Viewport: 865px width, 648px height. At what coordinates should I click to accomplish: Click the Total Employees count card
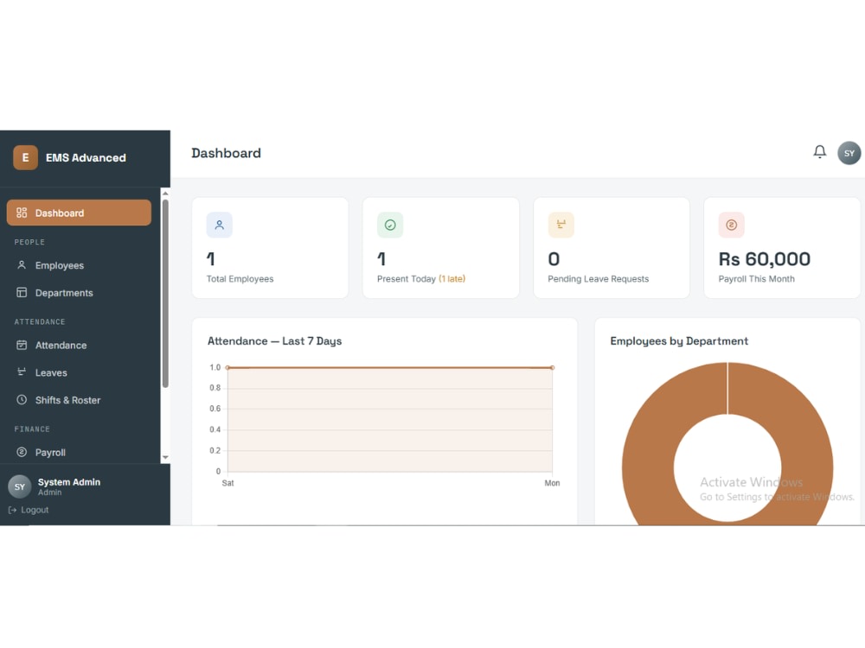pyautogui.click(x=270, y=247)
